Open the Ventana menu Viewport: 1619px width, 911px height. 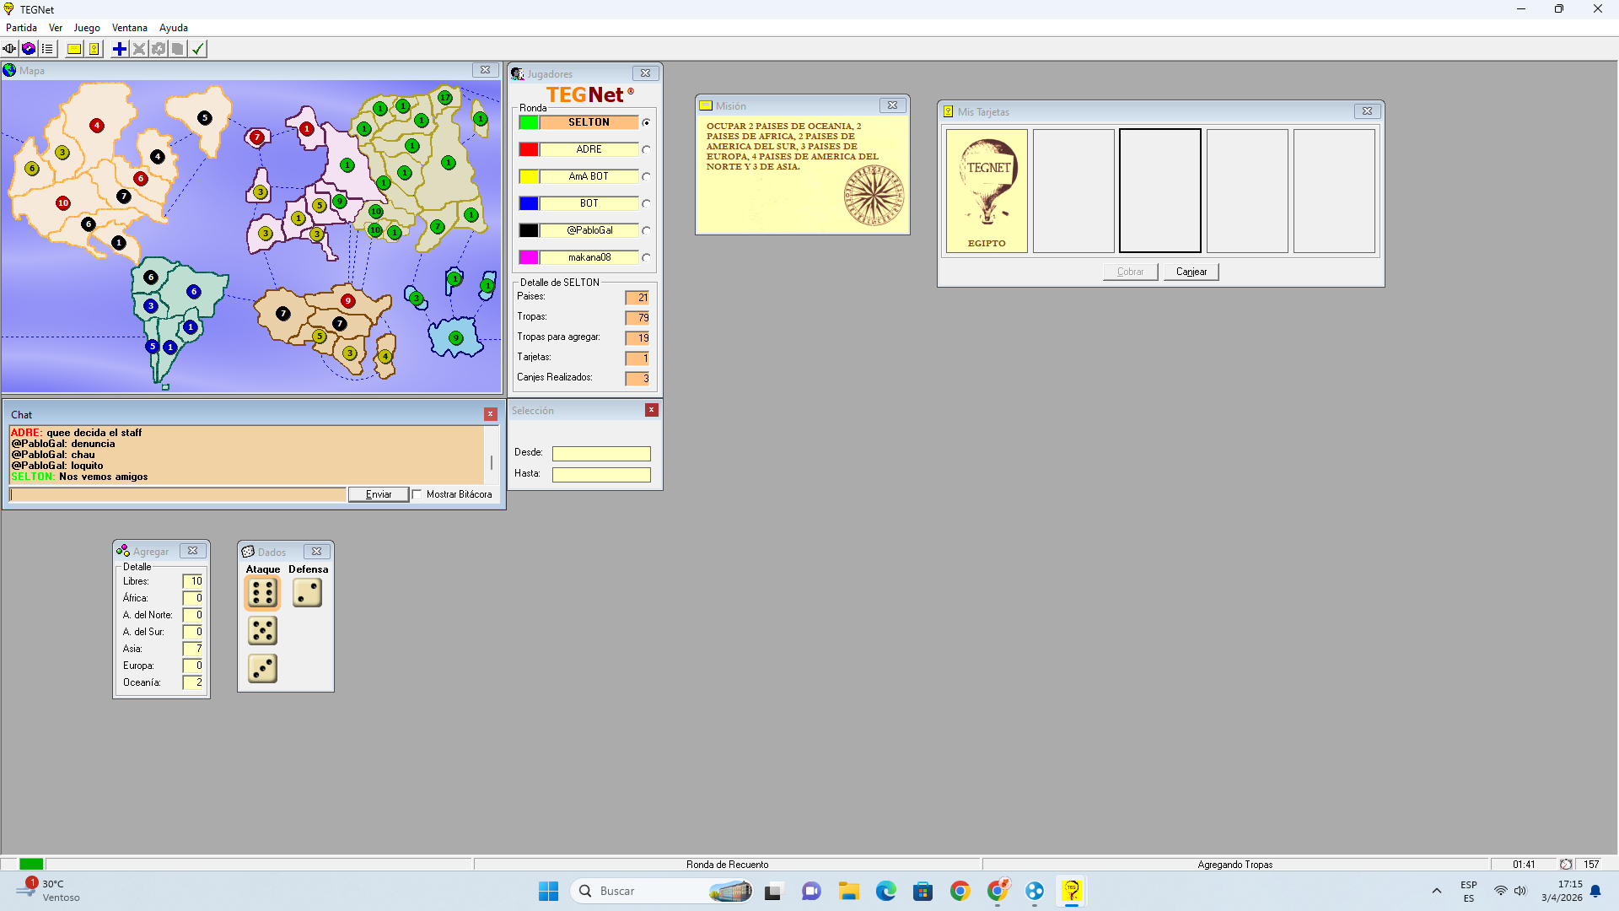(129, 28)
